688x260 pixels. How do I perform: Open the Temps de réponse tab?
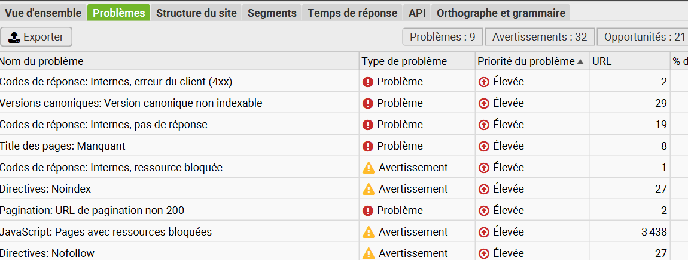352,13
